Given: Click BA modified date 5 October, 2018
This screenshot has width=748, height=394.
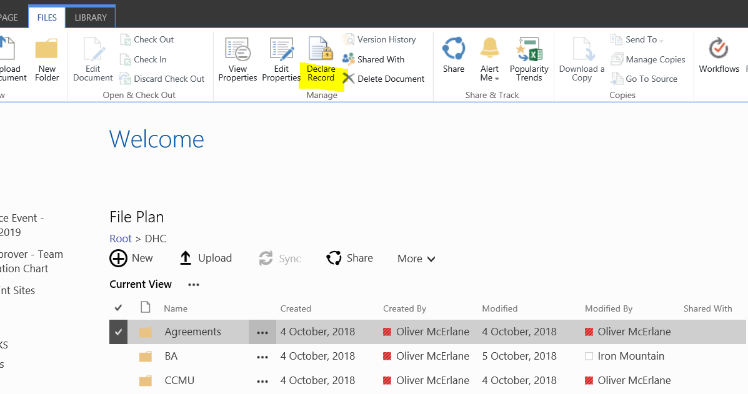Looking at the screenshot, I should [x=519, y=357].
